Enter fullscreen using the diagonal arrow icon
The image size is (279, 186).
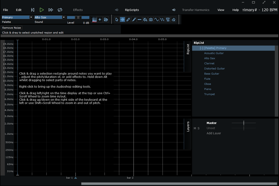pyautogui.click(x=264, y=2)
